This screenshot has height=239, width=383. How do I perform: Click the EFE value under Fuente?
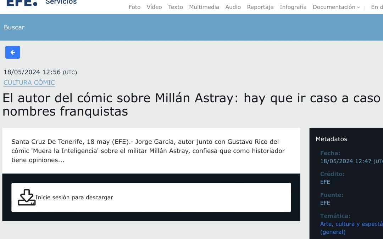[x=325, y=203]
